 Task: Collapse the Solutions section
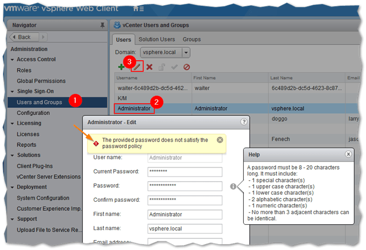12,156
